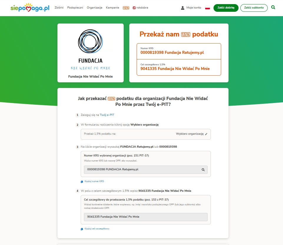This screenshot has height=245, width=283.
Task: Click the pencil icon beside Wybierz organizację
Action: click(x=206, y=134)
